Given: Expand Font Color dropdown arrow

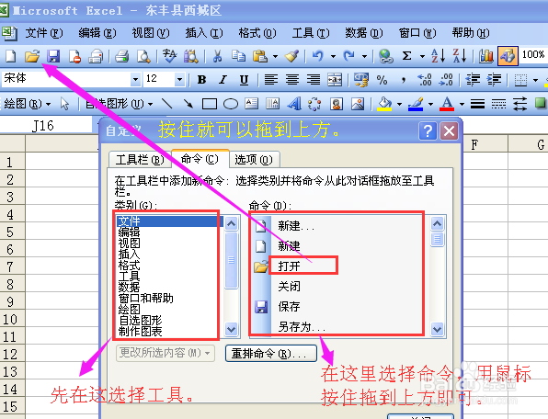Looking at the screenshot, I should point(462,104).
